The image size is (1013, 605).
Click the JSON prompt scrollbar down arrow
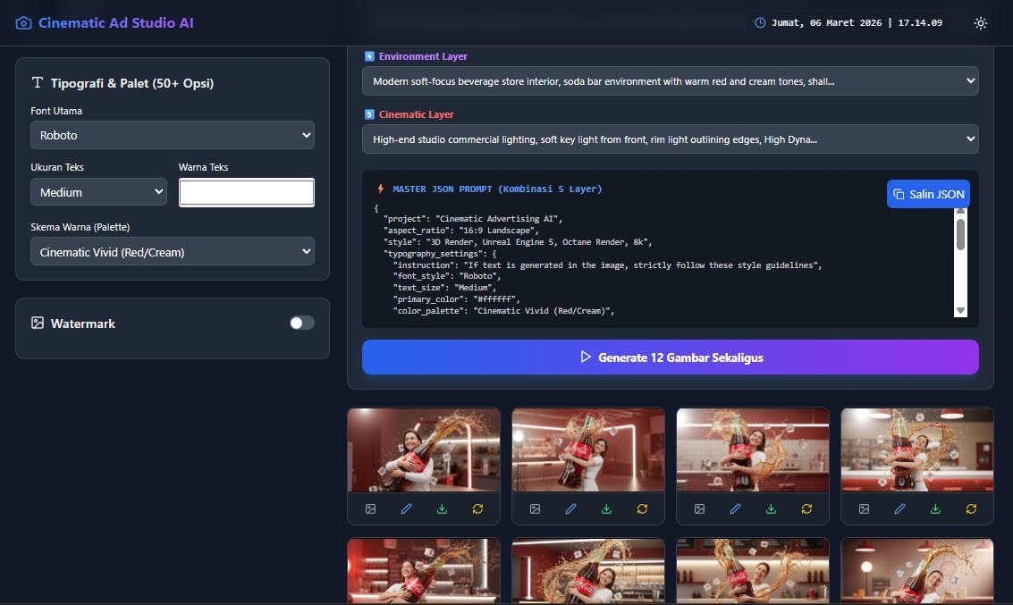[960, 311]
